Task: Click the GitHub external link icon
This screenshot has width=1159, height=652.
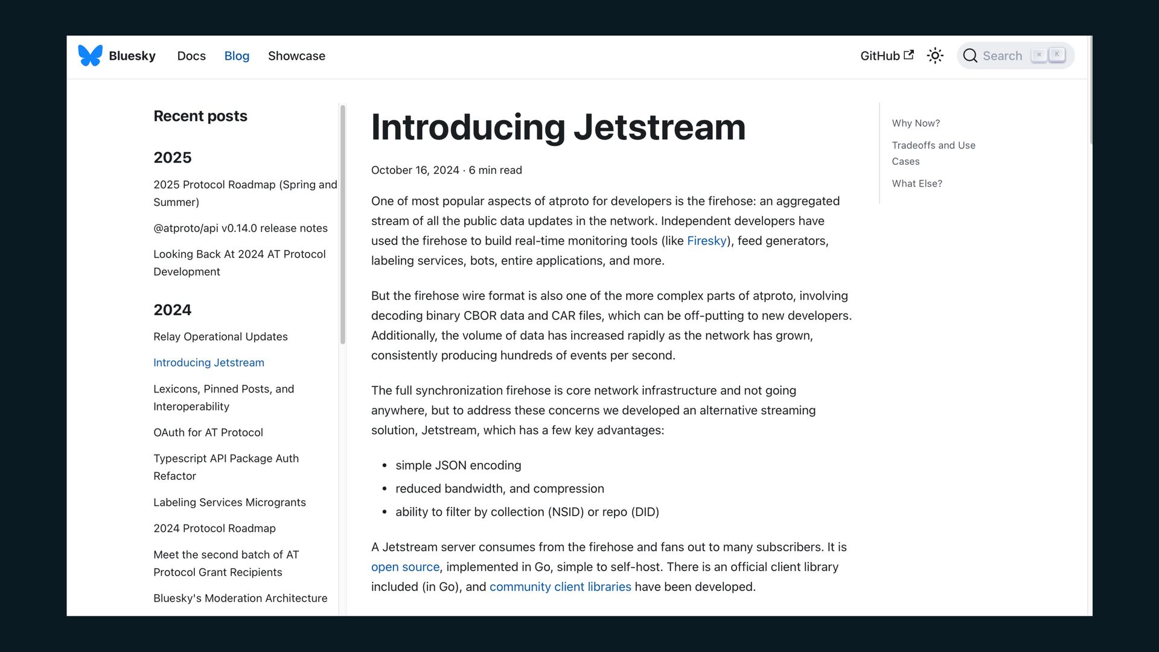Action: (x=908, y=55)
